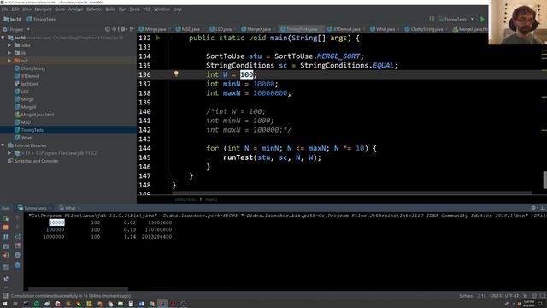Open the Refactor menu
Screen dimensions: 547x308
coord(94,9)
